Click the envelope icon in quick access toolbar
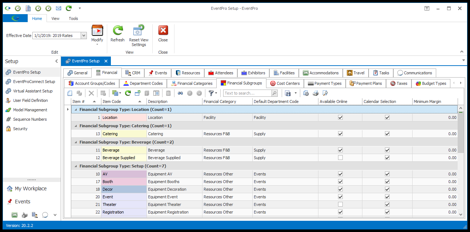 point(59,8)
